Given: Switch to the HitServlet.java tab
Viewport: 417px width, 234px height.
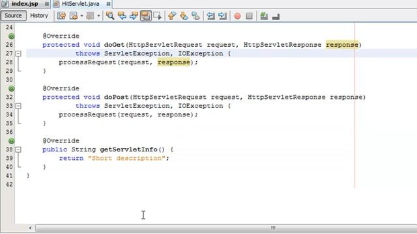Looking at the screenshot, I should click(80, 4).
